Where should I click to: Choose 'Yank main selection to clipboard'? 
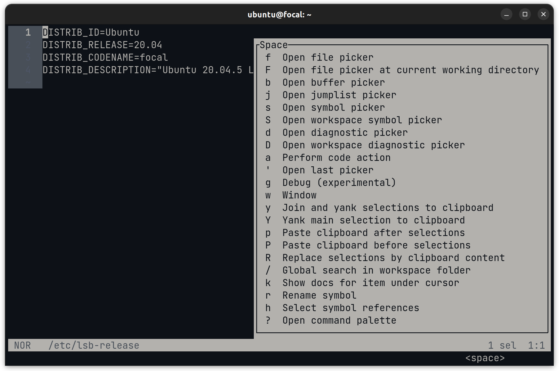[x=373, y=220]
